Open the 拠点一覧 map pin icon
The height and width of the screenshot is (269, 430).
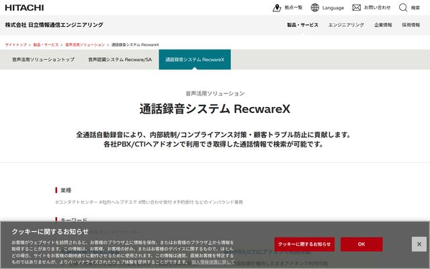(277, 7)
